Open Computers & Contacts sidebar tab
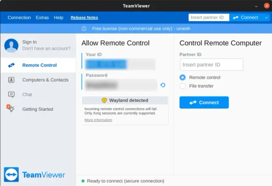Screen dimensions: 272x186 coord(38,80)
